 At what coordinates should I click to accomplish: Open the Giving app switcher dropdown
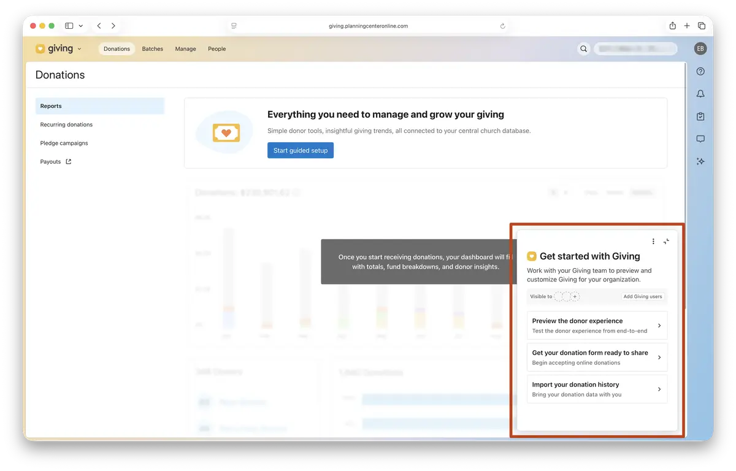(x=79, y=49)
